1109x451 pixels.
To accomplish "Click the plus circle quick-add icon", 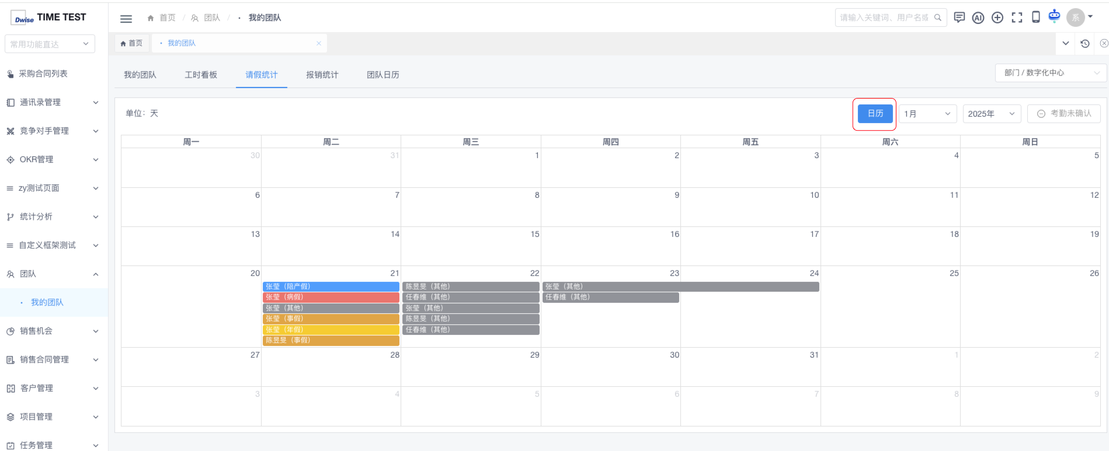I will [997, 18].
